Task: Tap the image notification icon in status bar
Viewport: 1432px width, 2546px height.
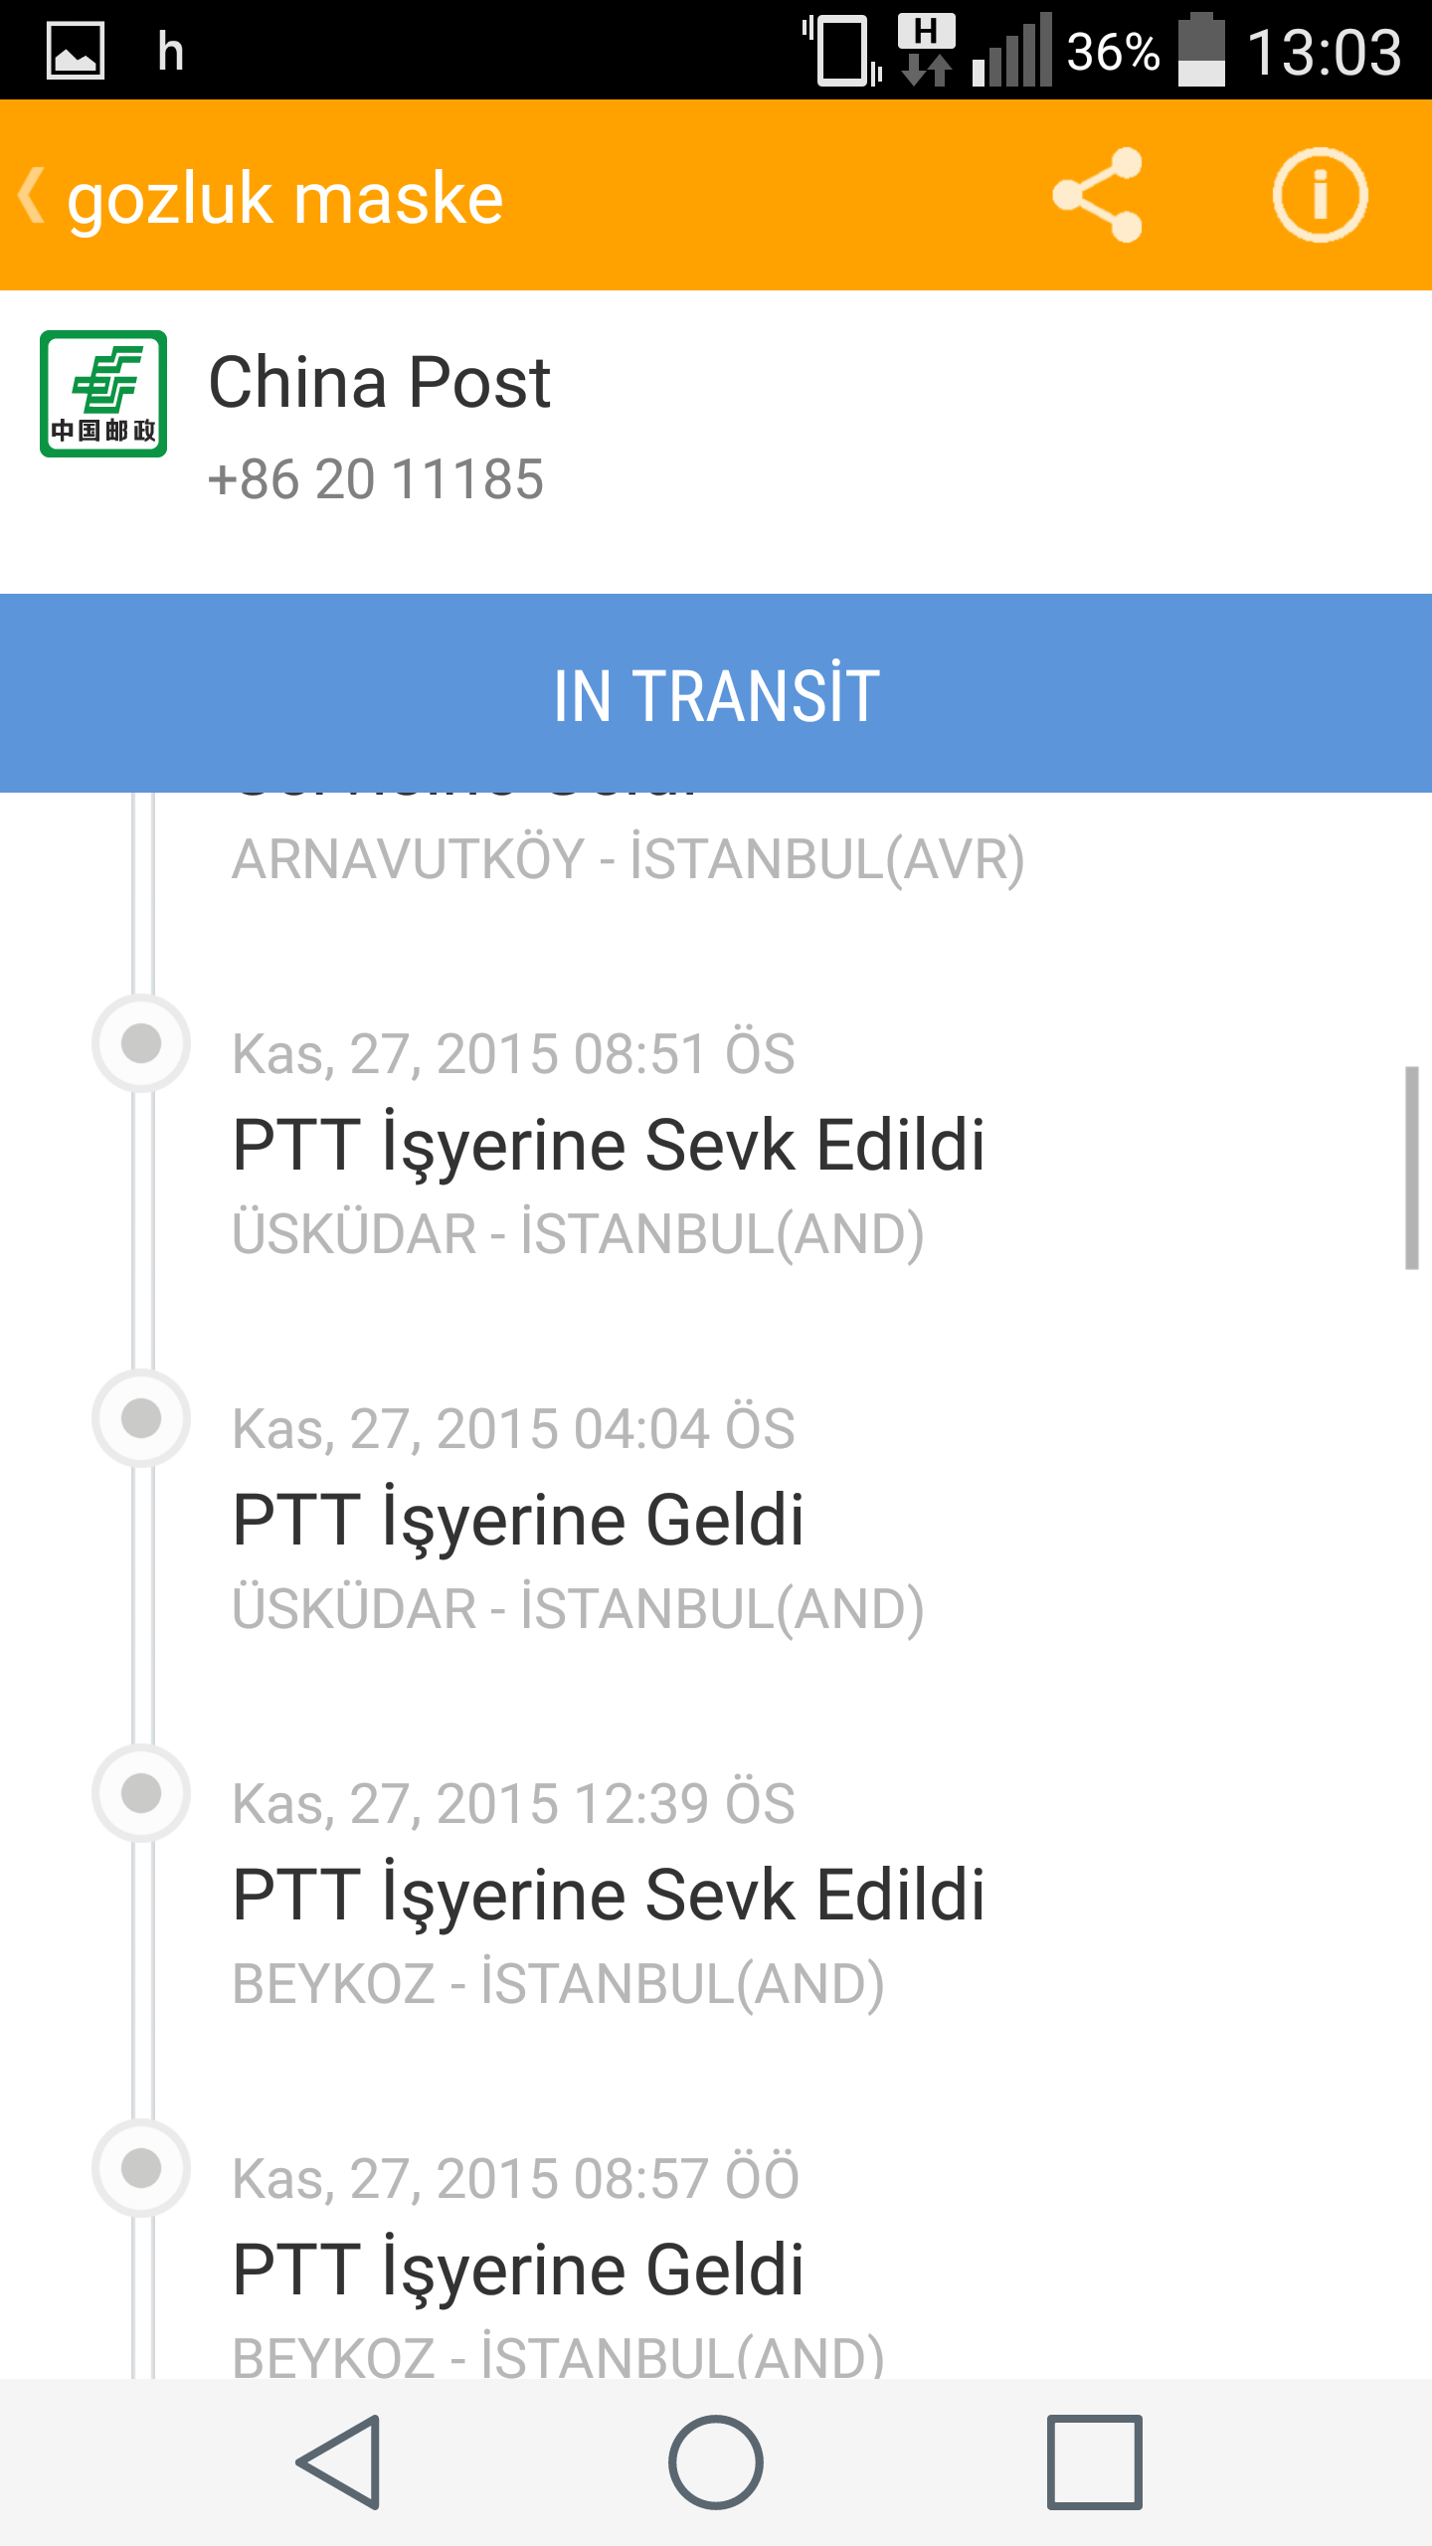Action: coord(76,51)
